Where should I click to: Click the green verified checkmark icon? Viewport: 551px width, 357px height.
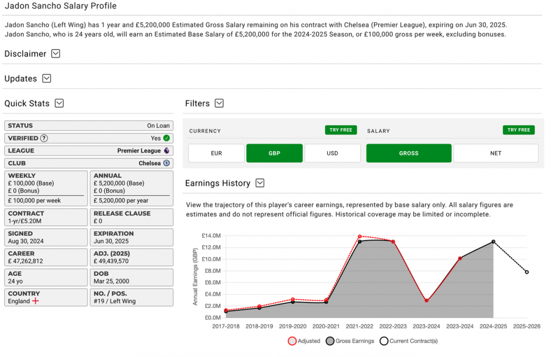tap(166, 138)
